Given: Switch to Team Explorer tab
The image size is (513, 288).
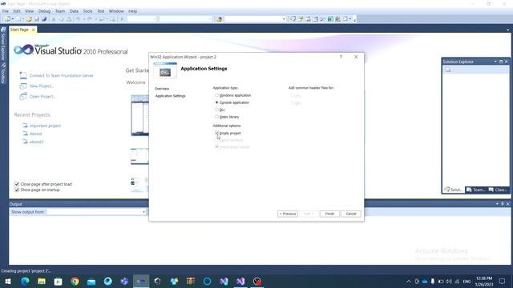Looking at the screenshot, I should pyautogui.click(x=475, y=190).
